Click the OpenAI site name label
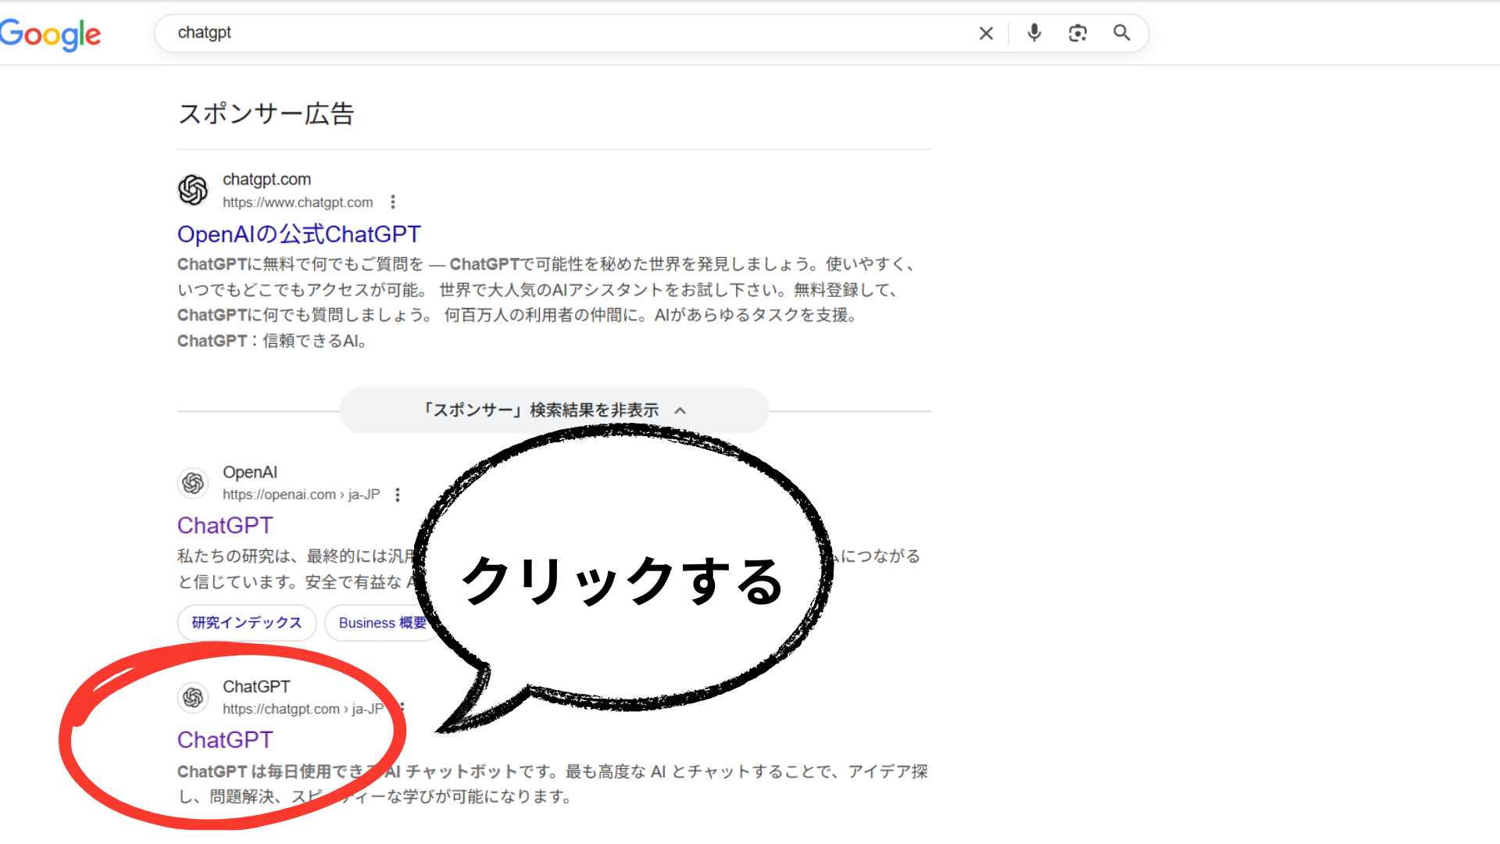This screenshot has width=1500, height=844. 250,472
